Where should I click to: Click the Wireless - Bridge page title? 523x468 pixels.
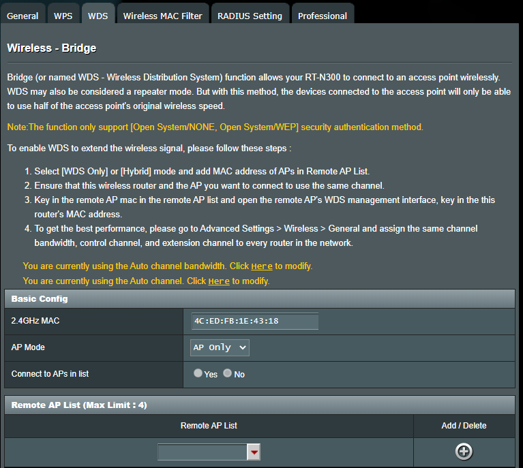click(x=52, y=48)
